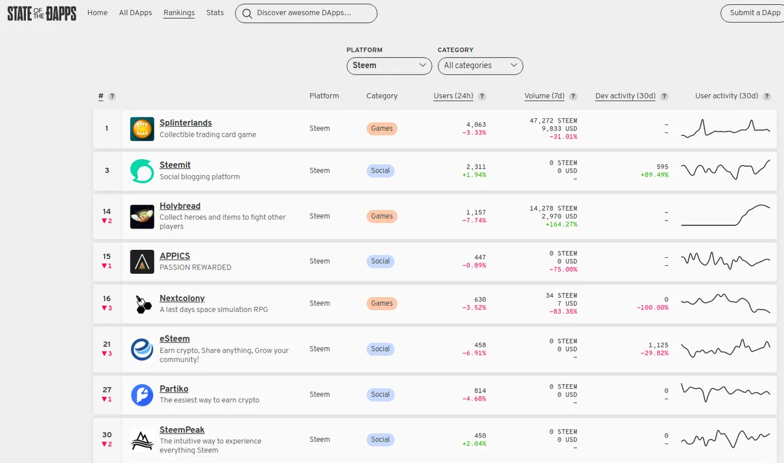Click 'The easiest way to earn crypto' text
The height and width of the screenshot is (463, 784).
[209, 401]
